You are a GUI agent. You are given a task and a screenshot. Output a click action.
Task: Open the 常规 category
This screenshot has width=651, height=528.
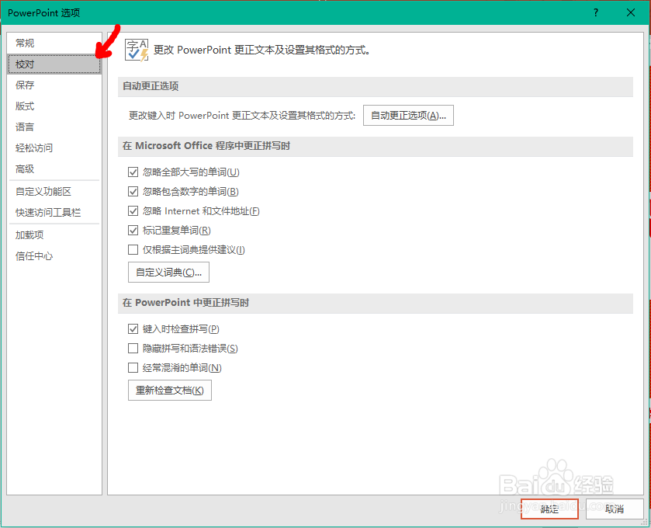(x=54, y=43)
